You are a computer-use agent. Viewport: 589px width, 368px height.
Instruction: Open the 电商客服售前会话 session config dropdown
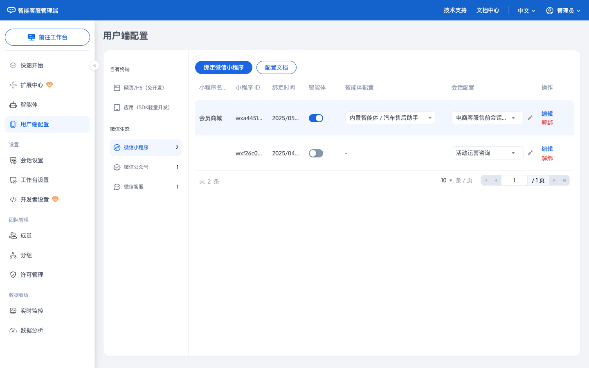pos(488,118)
